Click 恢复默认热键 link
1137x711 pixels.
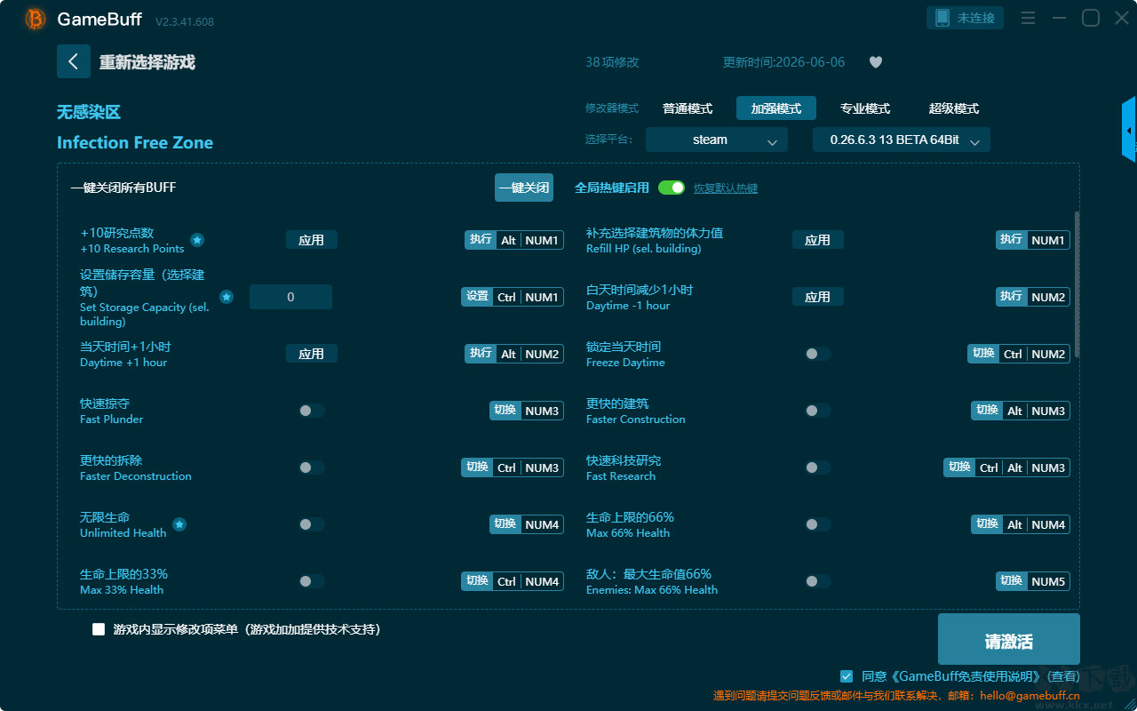click(x=726, y=188)
